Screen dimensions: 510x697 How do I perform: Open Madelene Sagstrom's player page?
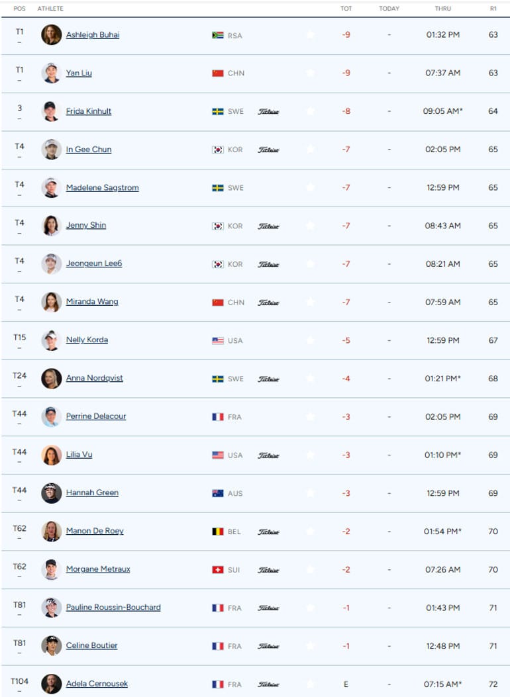point(102,187)
